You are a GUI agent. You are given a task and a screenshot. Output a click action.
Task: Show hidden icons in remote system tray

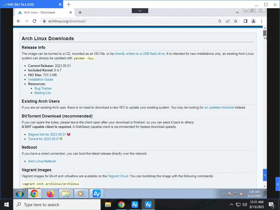[x=224, y=194]
